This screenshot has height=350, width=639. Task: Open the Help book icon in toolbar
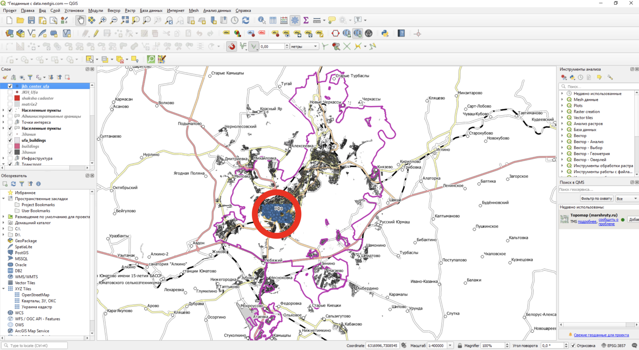pos(401,33)
